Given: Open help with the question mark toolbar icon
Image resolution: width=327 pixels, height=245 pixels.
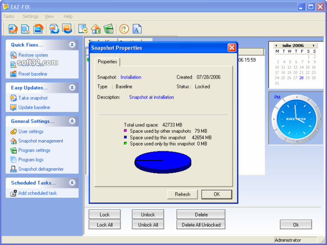Looking at the screenshot, I should 124,29.
